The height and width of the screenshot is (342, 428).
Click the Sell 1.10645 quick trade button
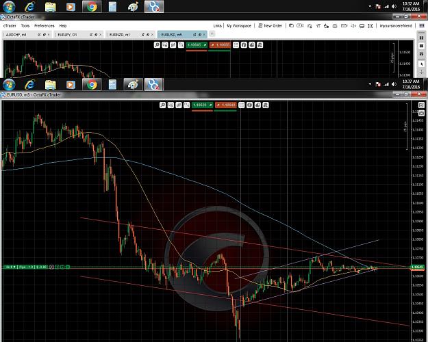pyautogui.click(x=197, y=45)
